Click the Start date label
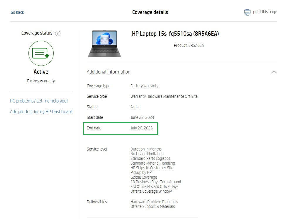 click(95, 117)
